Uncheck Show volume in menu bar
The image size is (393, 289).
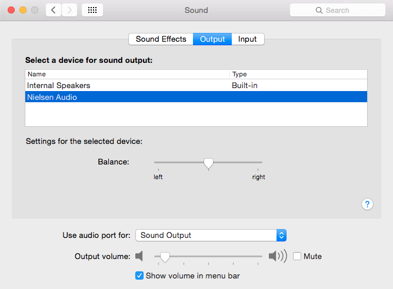tap(139, 275)
